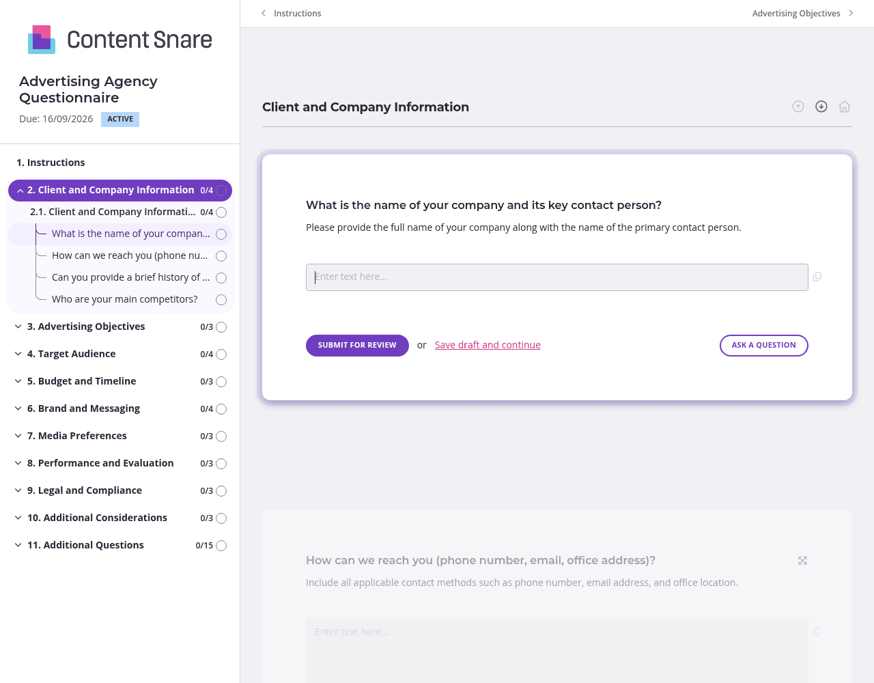Select 'Can you provide a brief history' item

131,277
